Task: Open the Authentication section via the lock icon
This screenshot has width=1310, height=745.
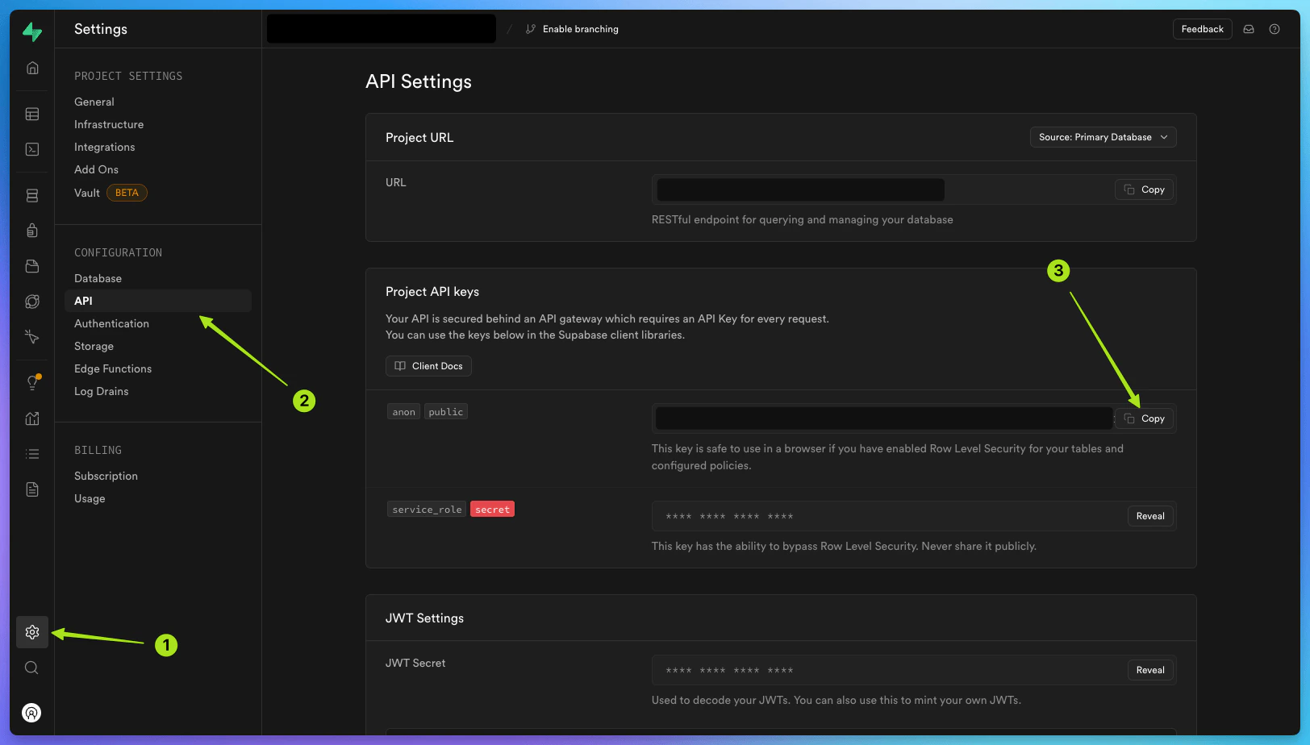Action: coord(31,230)
